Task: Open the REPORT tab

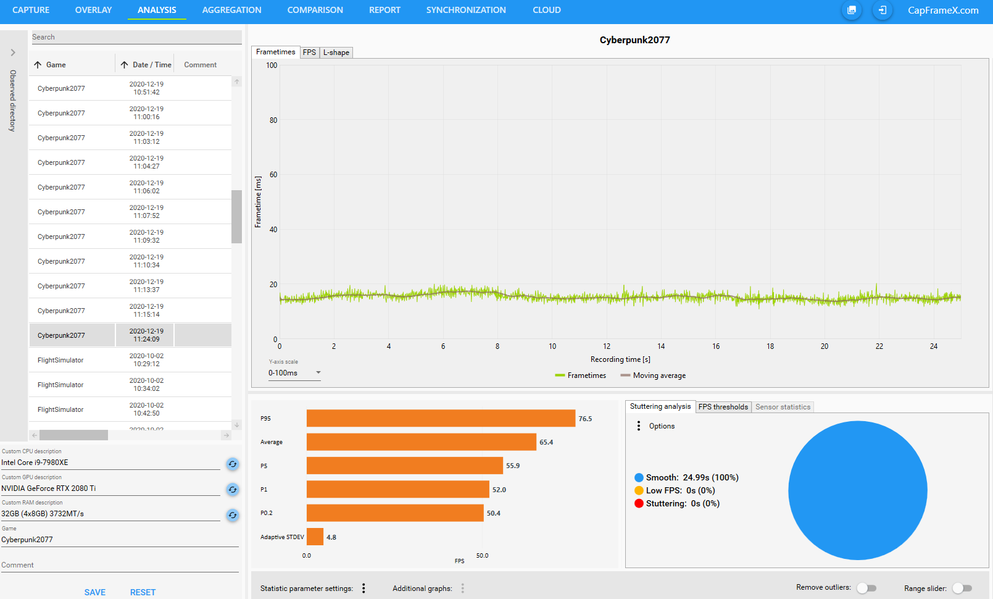Action: (x=384, y=10)
